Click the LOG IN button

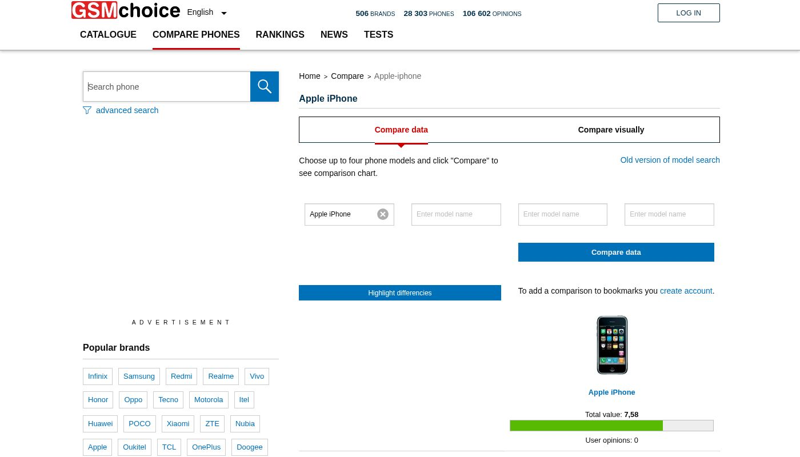click(x=689, y=13)
